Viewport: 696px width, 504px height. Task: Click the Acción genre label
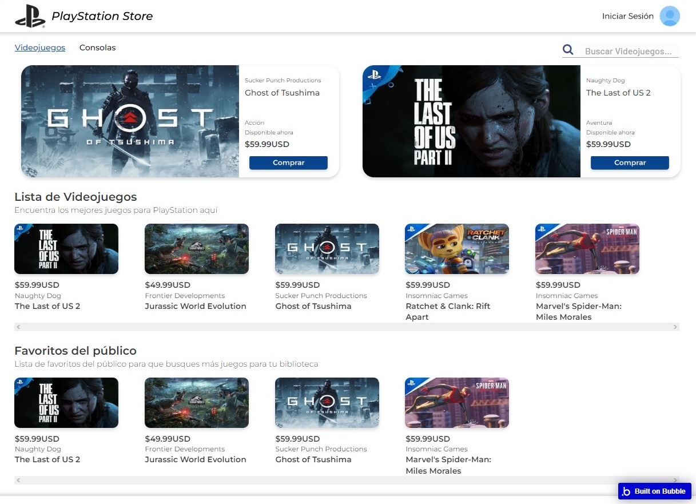click(254, 123)
